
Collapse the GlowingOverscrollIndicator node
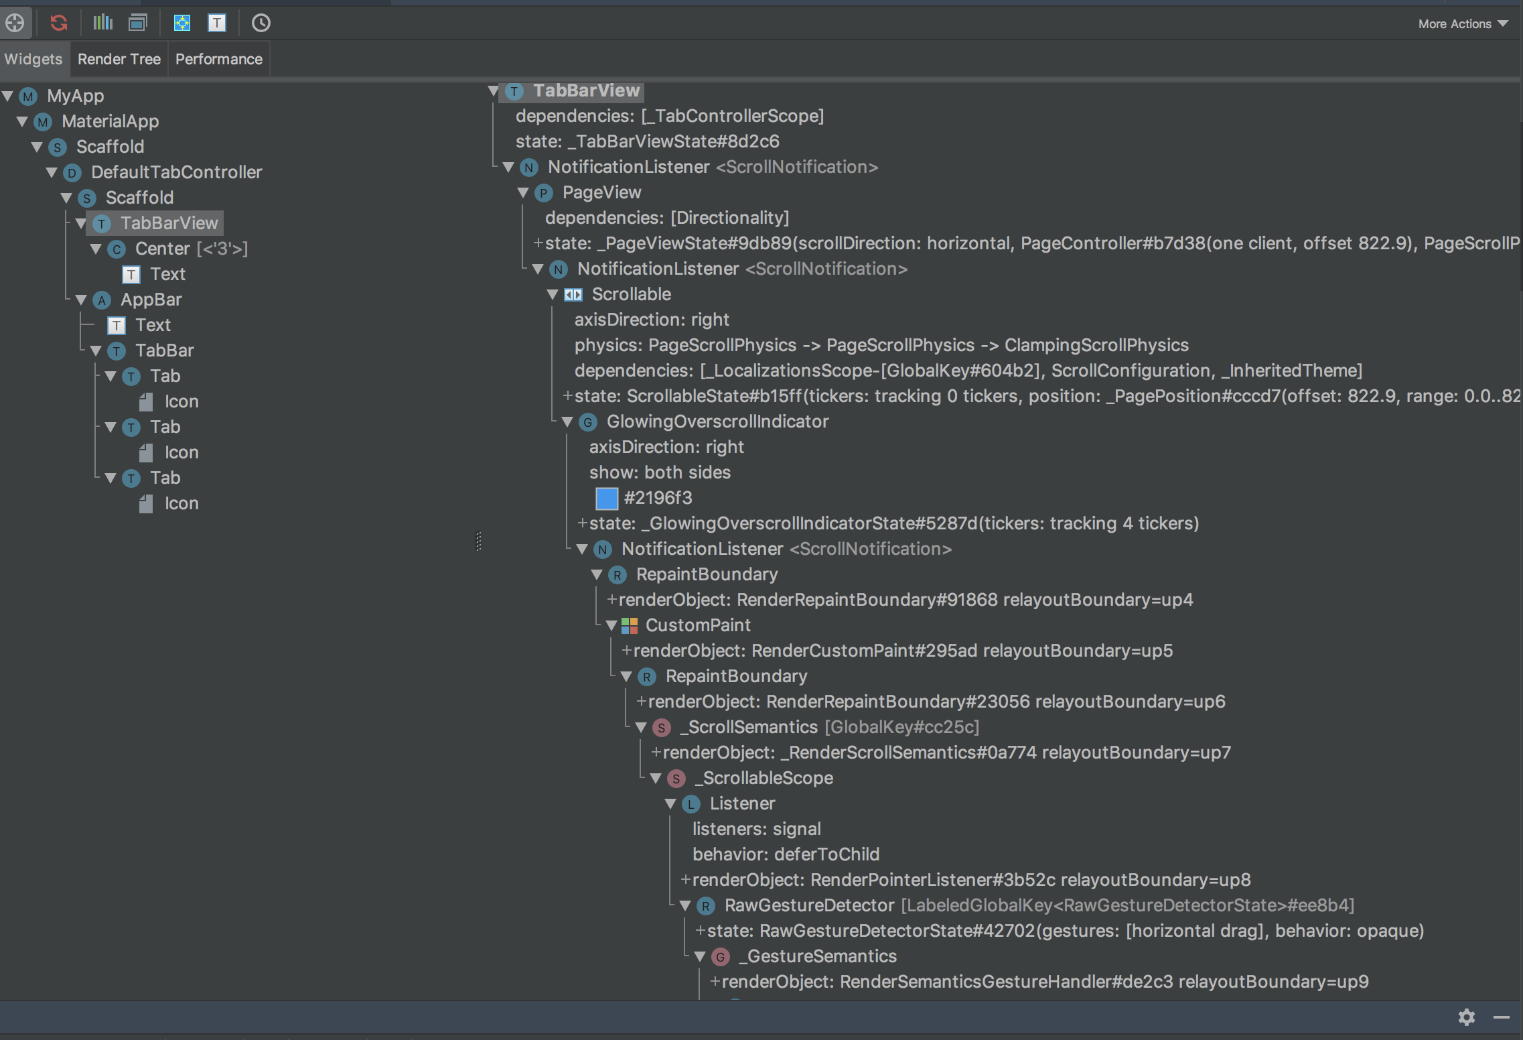pos(569,421)
